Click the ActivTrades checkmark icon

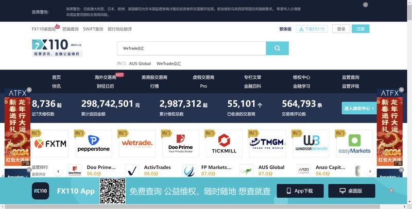click(132, 171)
